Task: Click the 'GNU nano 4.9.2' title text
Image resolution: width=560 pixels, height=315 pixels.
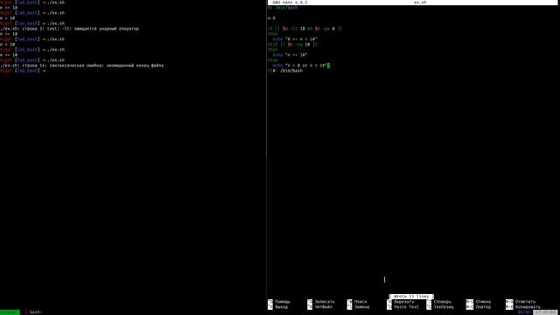Action: click(290, 3)
